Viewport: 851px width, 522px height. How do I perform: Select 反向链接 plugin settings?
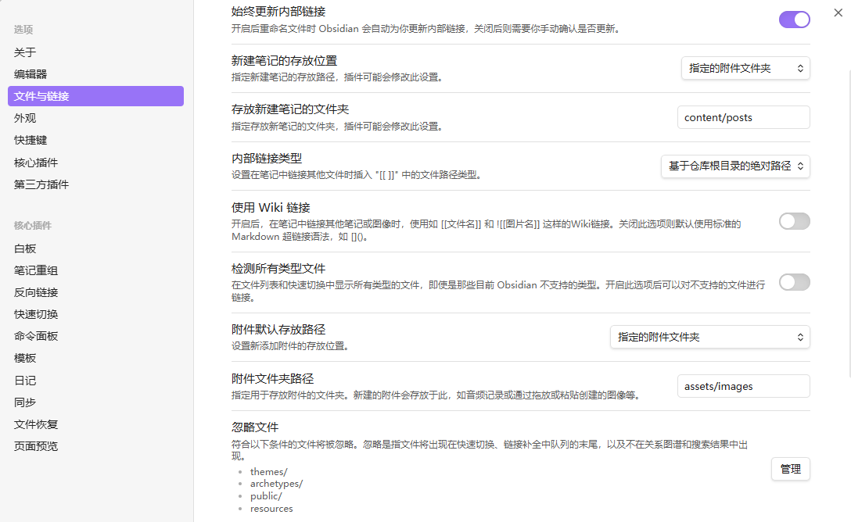coord(36,292)
